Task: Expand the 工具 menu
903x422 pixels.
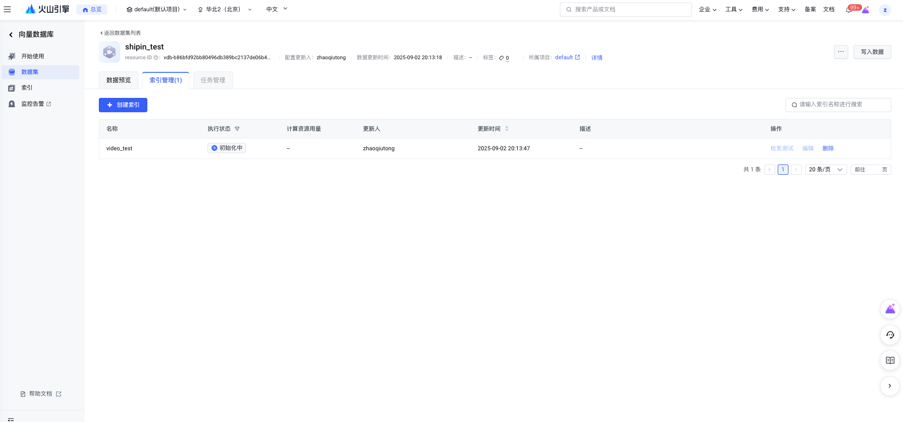Action: coord(734,9)
